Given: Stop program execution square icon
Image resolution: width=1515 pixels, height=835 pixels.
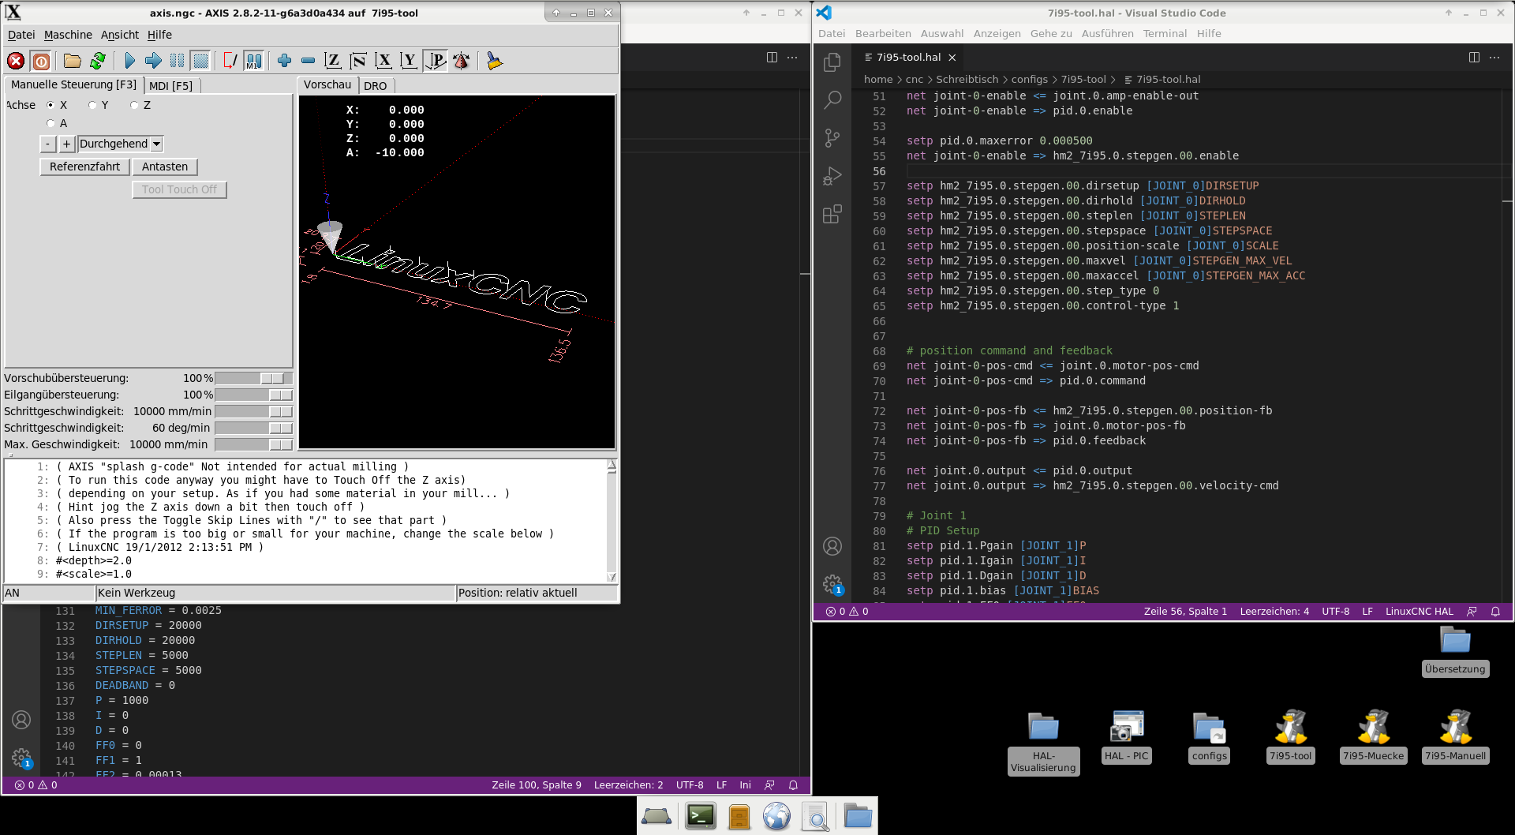Looking at the screenshot, I should [201, 61].
